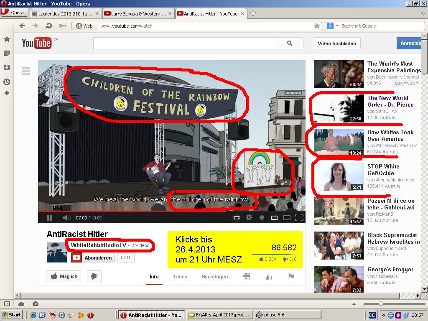Open George's Frogger video thumbnail

pos(339,279)
